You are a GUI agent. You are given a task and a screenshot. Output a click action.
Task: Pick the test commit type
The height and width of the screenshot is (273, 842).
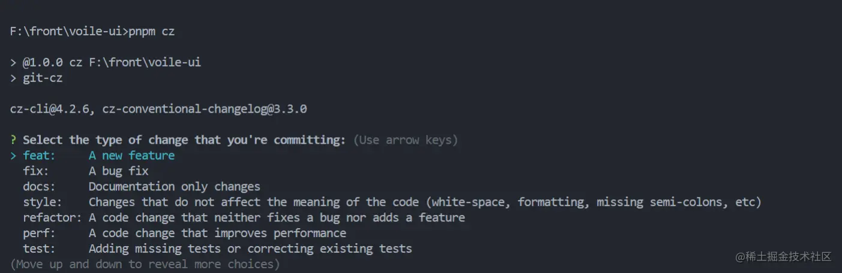[40, 248]
